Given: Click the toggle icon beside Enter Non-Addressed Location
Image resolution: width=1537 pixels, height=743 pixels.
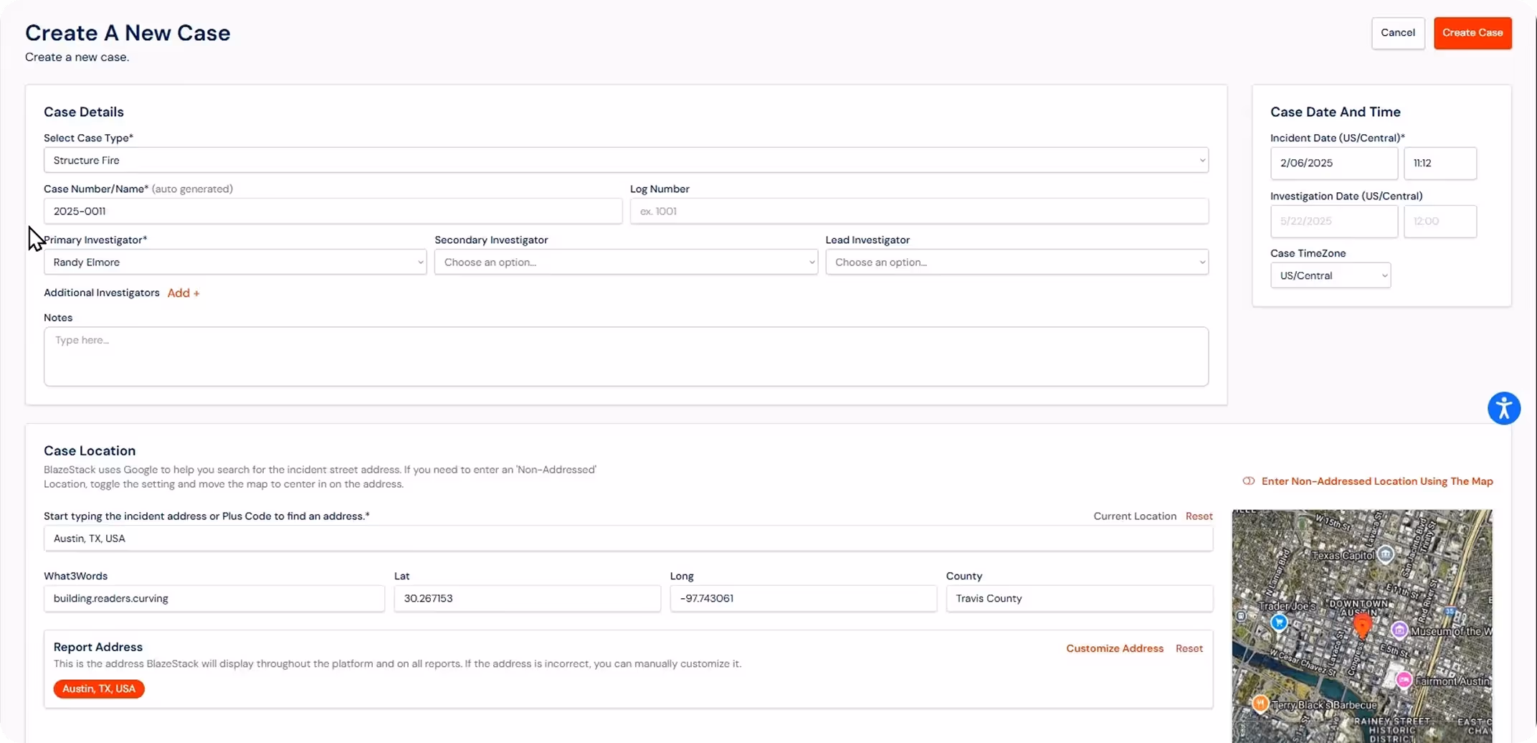Looking at the screenshot, I should click(x=1248, y=481).
